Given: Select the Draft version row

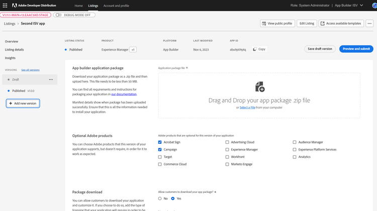Looking at the screenshot, I should [x=30, y=80].
